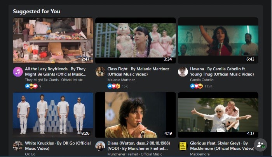Open Macklemore yellow profile picture
Viewport: 272px width, 157px height.
pyautogui.click(x=183, y=146)
